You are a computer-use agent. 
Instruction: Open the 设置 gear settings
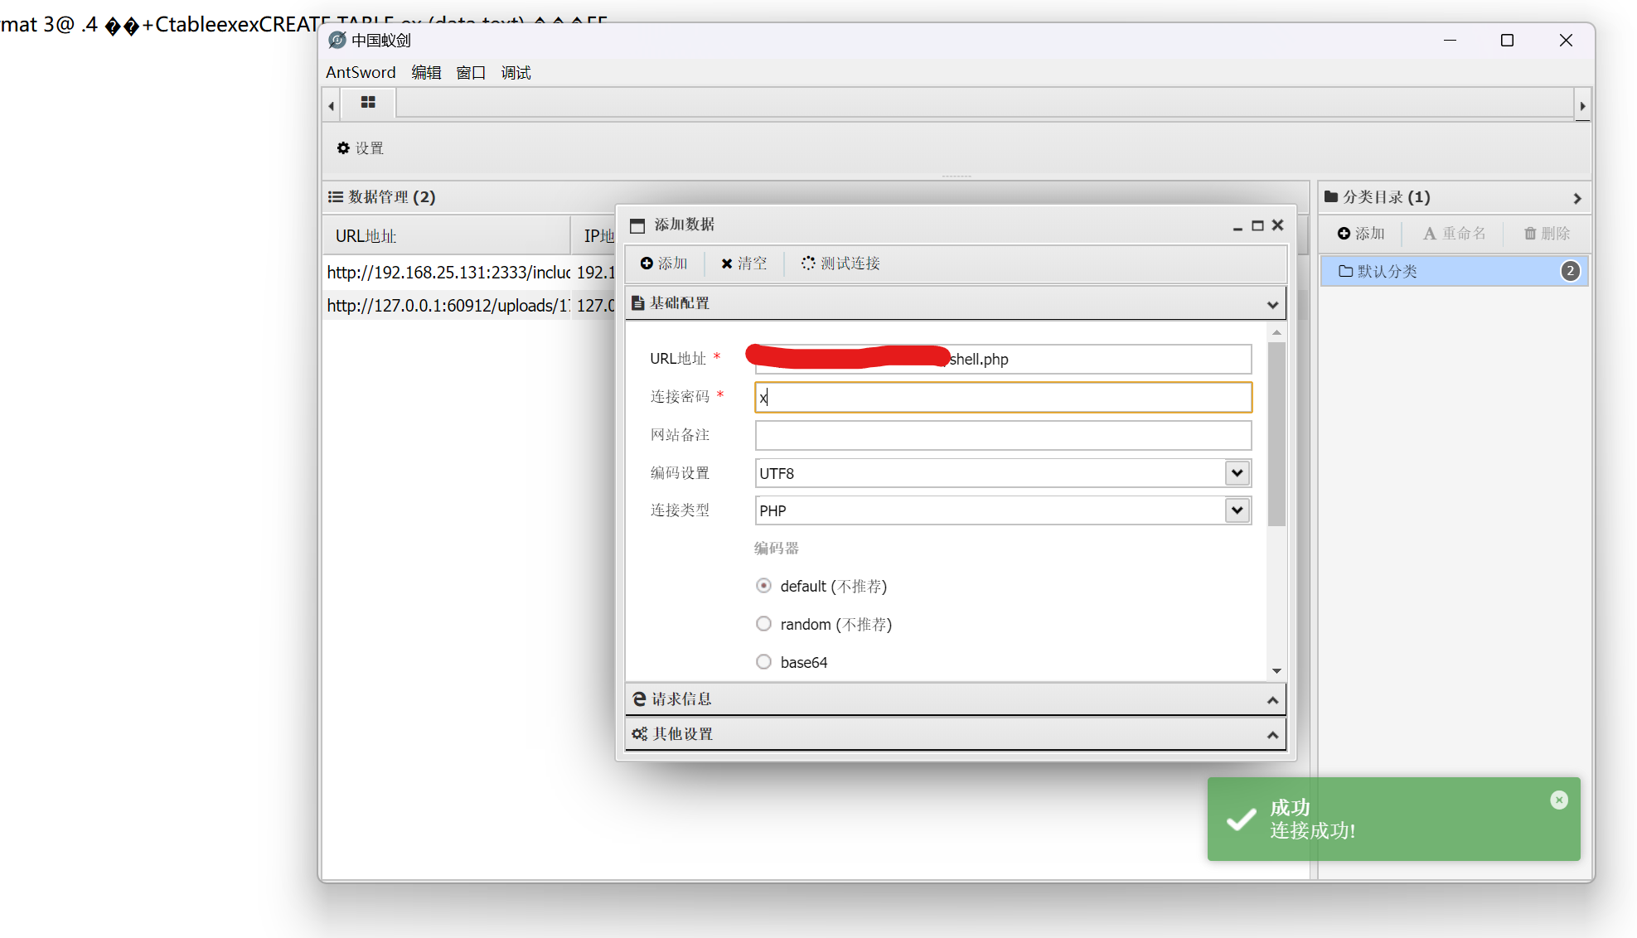[361, 148]
